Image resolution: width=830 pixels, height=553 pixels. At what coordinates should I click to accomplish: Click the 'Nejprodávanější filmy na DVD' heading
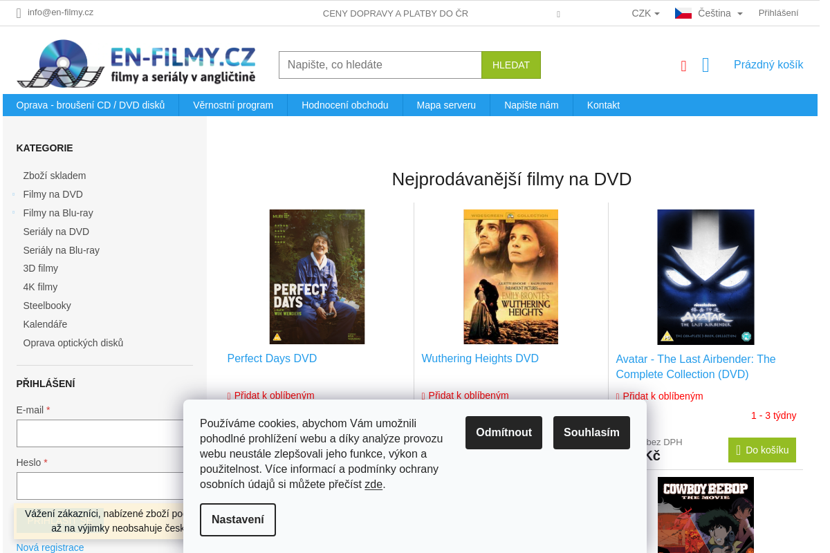pos(512,179)
